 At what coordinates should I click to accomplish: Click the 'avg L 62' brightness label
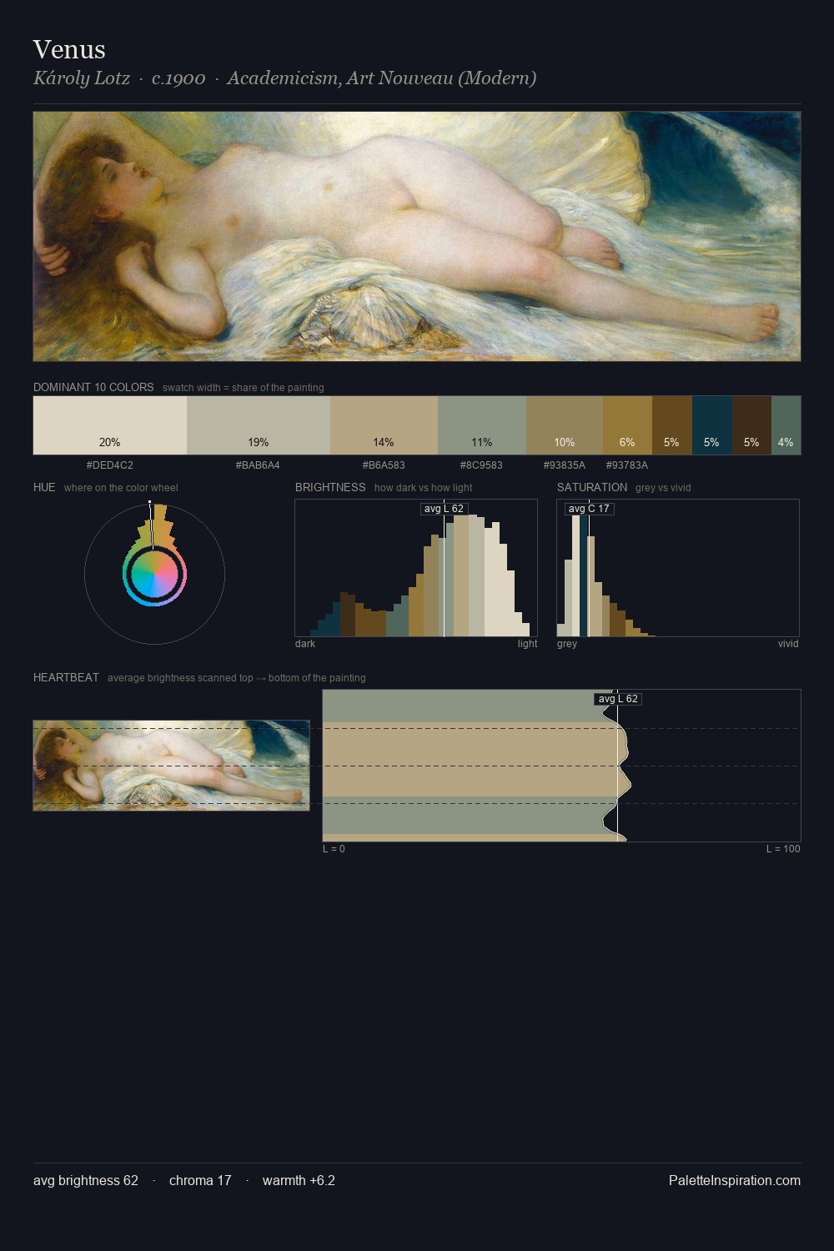(x=444, y=509)
